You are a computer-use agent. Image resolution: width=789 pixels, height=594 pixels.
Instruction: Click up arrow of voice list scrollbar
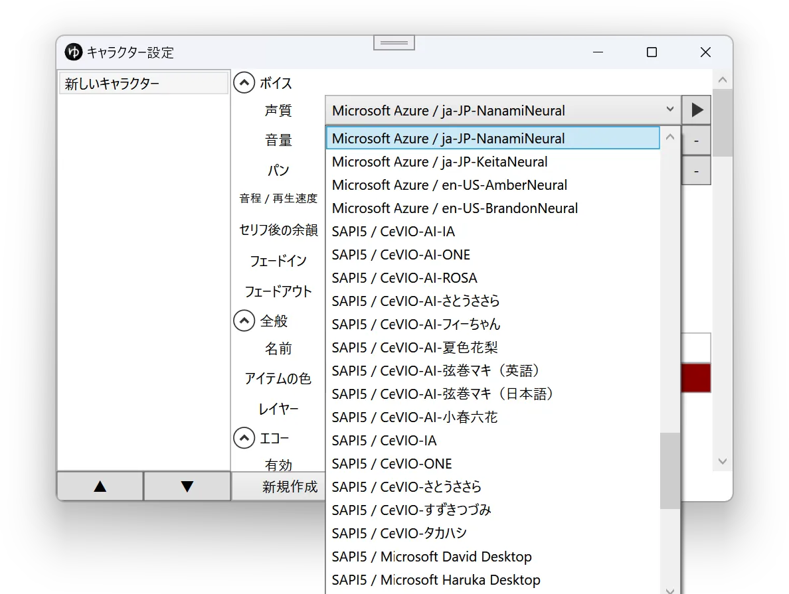[669, 137]
